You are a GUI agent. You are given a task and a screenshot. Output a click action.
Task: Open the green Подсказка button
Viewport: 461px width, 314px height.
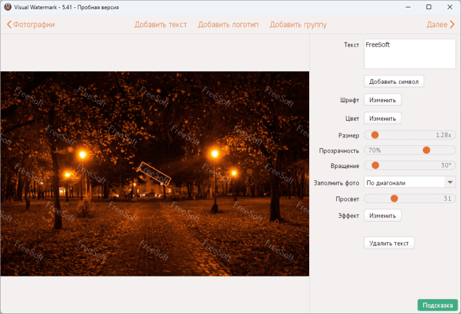click(438, 305)
